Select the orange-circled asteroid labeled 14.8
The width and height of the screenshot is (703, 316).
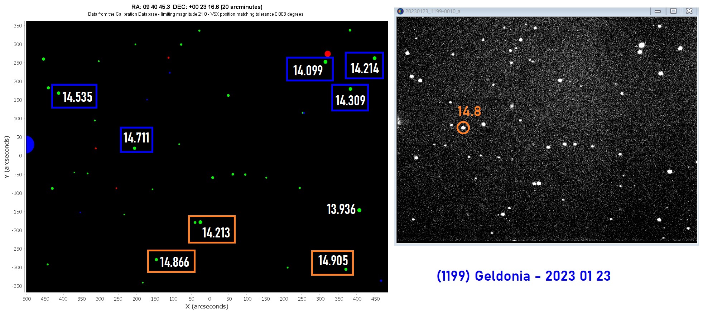(x=463, y=127)
